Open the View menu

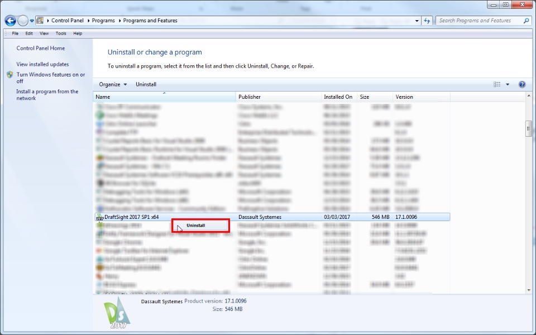click(44, 33)
